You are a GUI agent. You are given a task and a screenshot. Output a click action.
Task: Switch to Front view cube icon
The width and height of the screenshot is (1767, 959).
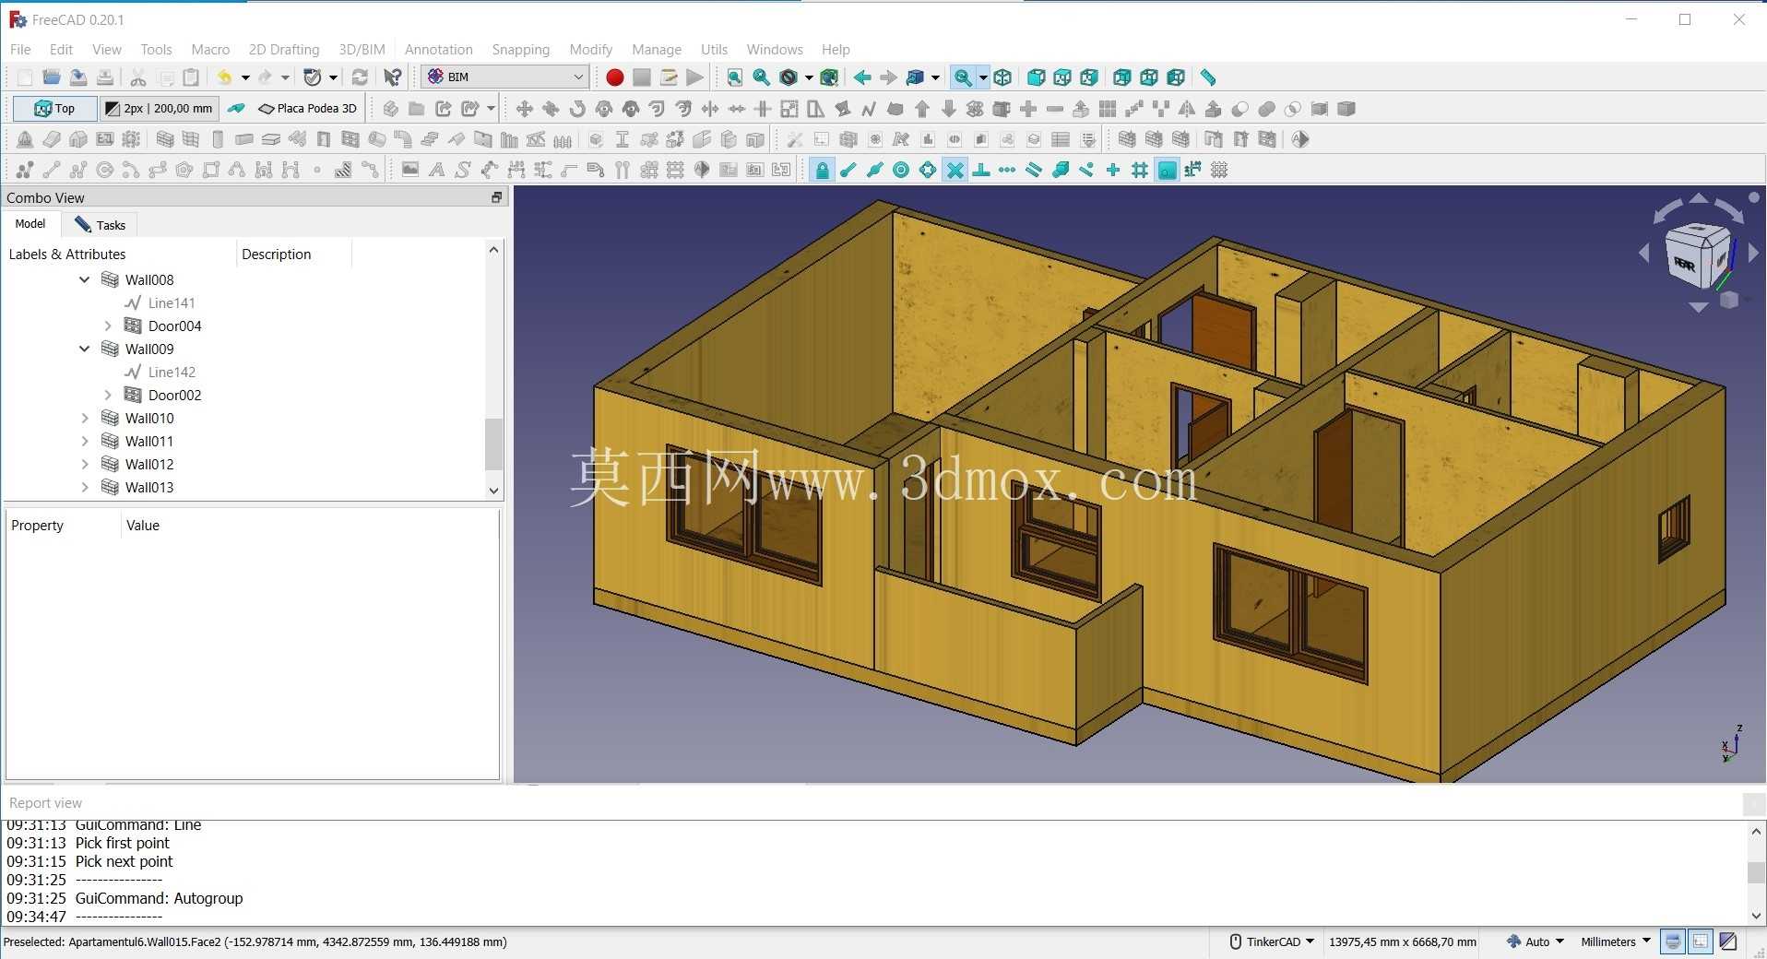click(1036, 77)
